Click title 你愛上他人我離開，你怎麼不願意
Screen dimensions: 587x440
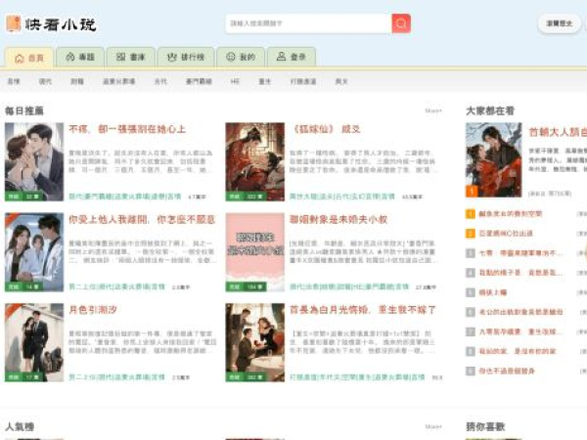(x=142, y=220)
